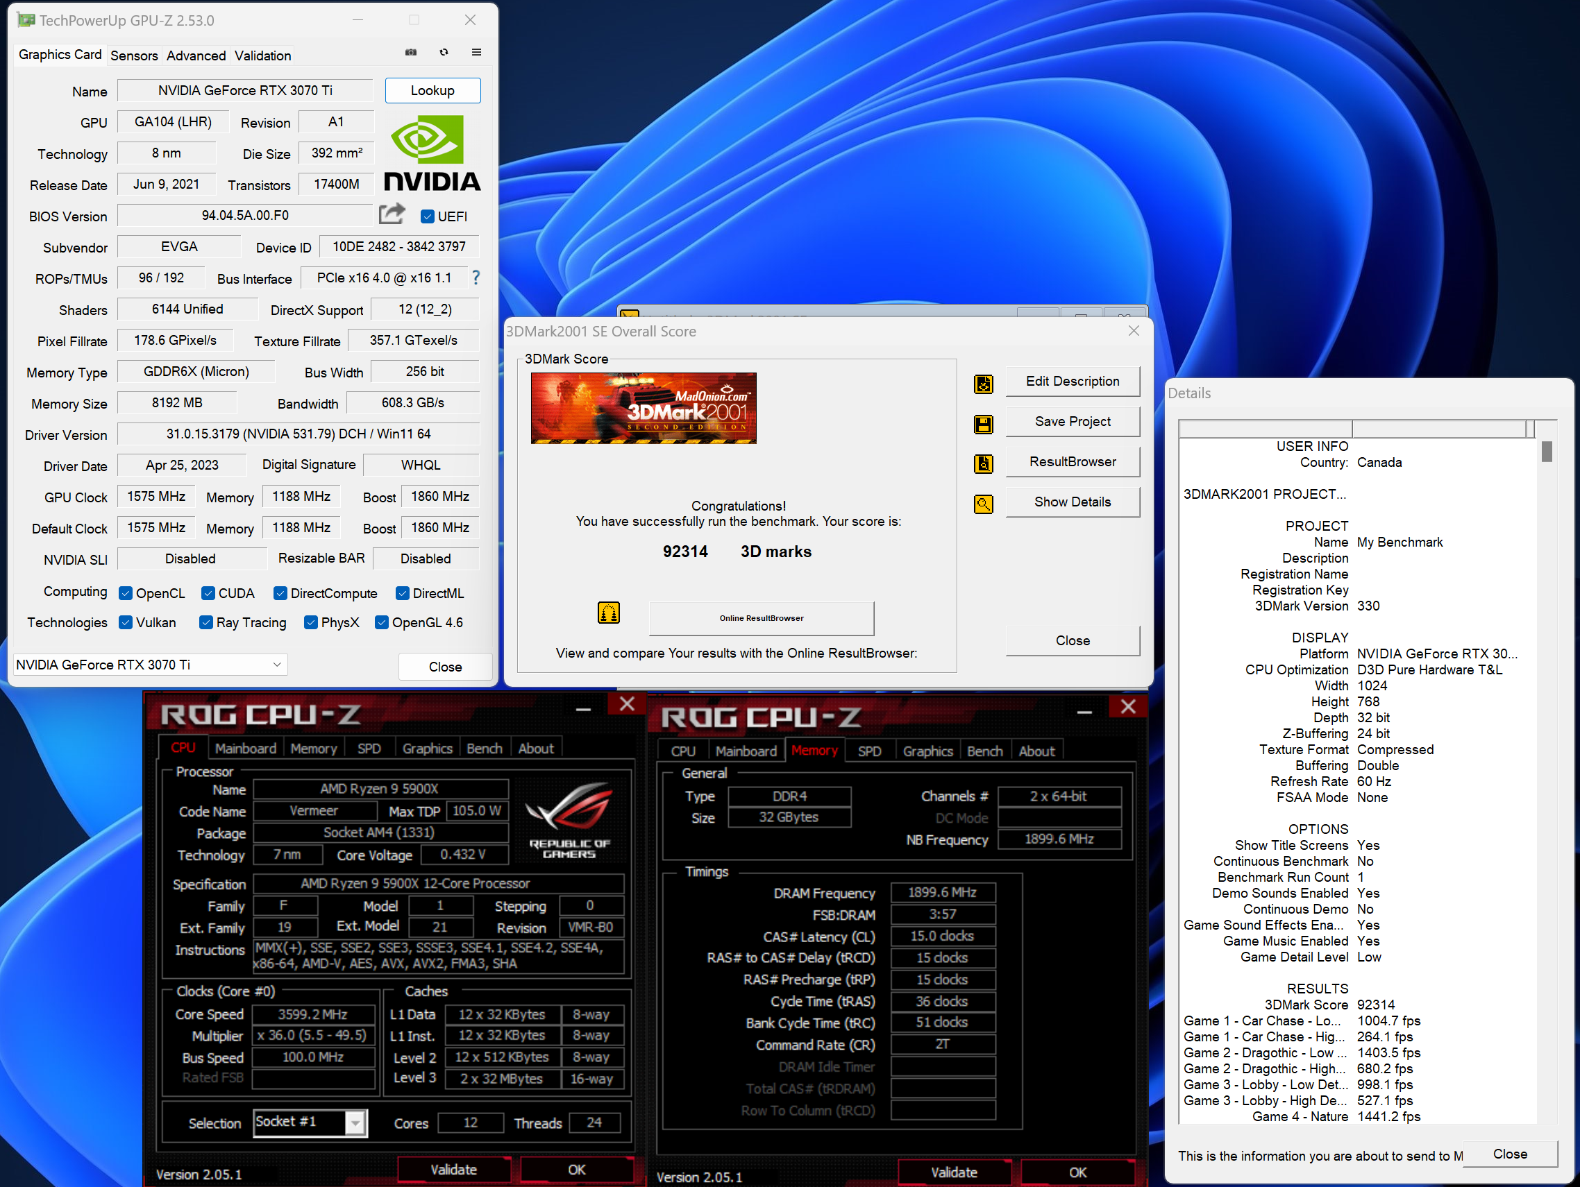Click the Details panel vertical scrollbar thumb

coord(1547,451)
